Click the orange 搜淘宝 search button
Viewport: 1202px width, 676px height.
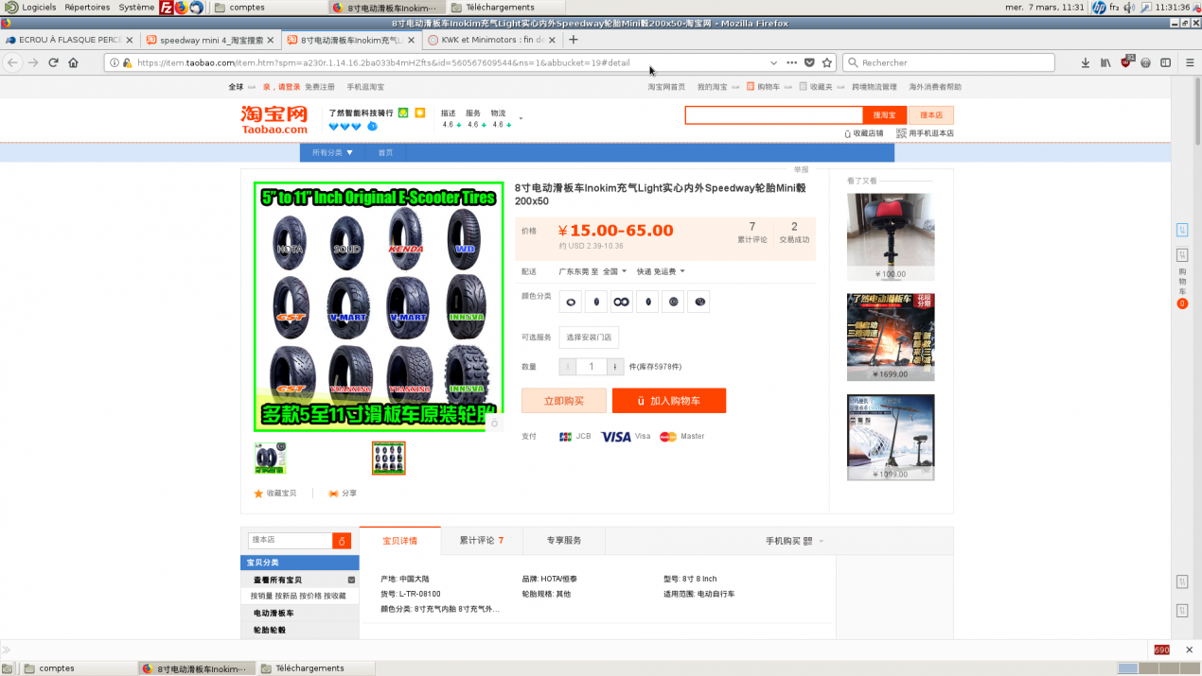[884, 115]
